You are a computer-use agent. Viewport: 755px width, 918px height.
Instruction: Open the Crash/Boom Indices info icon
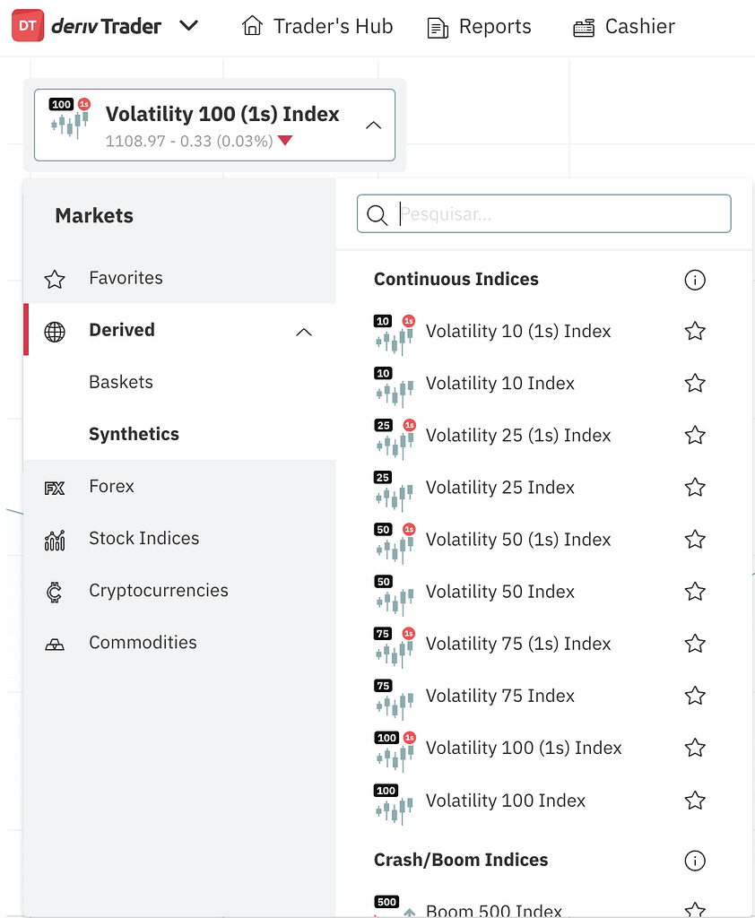pos(695,861)
